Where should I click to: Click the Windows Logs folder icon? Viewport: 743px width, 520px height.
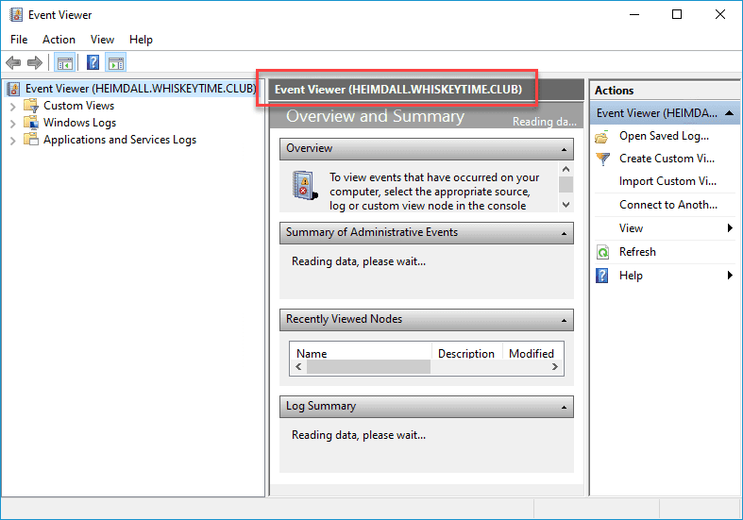pyautogui.click(x=31, y=122)
